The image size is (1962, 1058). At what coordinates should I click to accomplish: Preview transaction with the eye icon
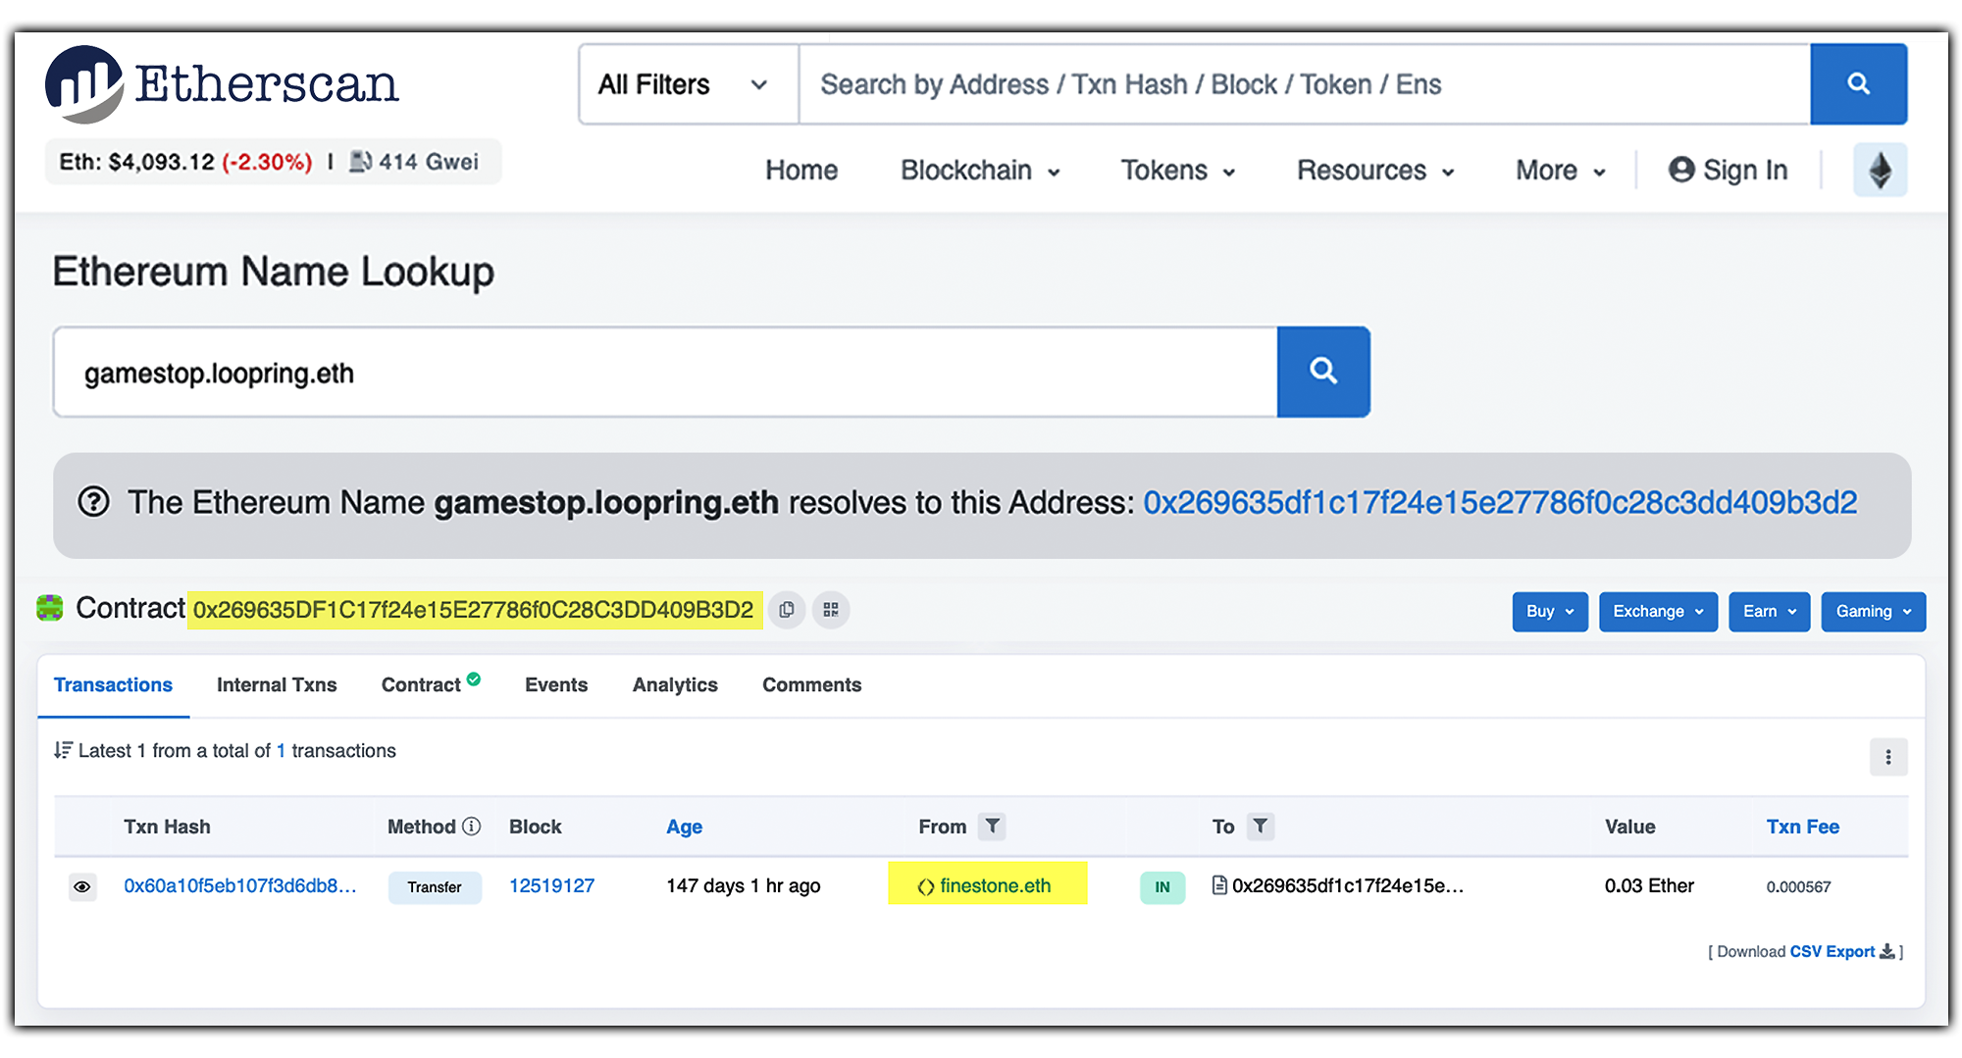click(x=82, y=887)
